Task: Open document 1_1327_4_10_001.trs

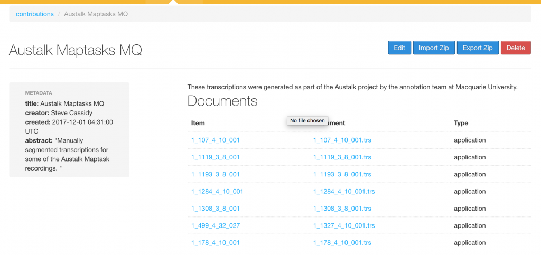Action: [344, 226]
